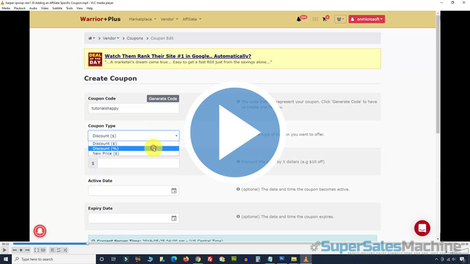470x264 pixels.
Task: Click the notification bell in Warrior+Plus header
Action: pyautogui.click(x=300, y=19)
